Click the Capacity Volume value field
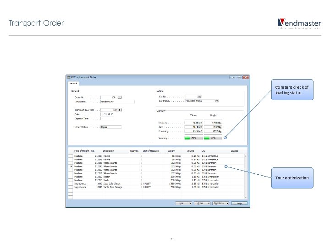Image resolution: width=330 pixels, height=247 pixels. [193, 123]
